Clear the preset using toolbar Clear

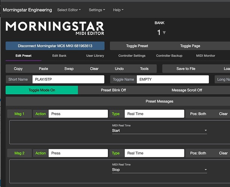coord(94,69)
